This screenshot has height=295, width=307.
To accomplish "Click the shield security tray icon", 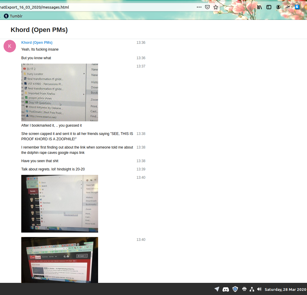I will coord(235,289).
